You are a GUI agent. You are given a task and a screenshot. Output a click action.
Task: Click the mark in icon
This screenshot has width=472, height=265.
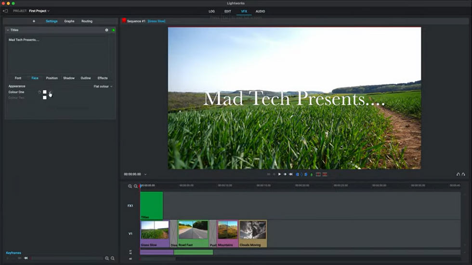point(298,174)
